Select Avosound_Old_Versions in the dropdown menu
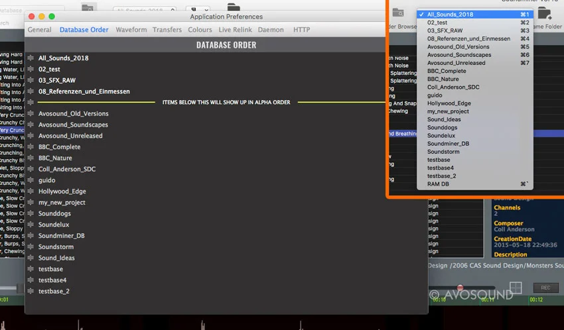 point(475,46)
